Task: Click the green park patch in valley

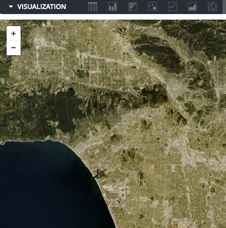Action: click(x=82, y=74)
